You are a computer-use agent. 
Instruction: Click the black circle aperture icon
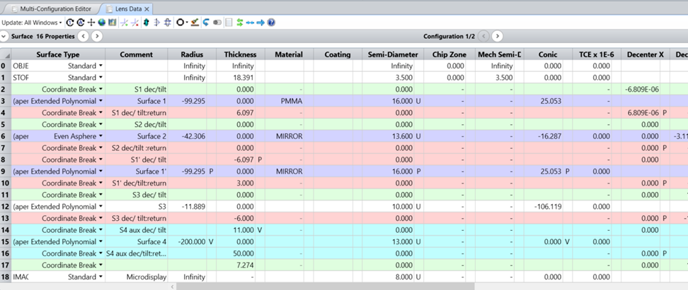(180, 23)
